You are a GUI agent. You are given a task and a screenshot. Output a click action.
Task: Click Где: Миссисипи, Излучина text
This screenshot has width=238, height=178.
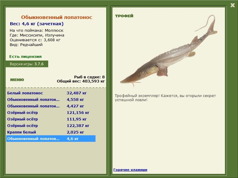(37, 35)
